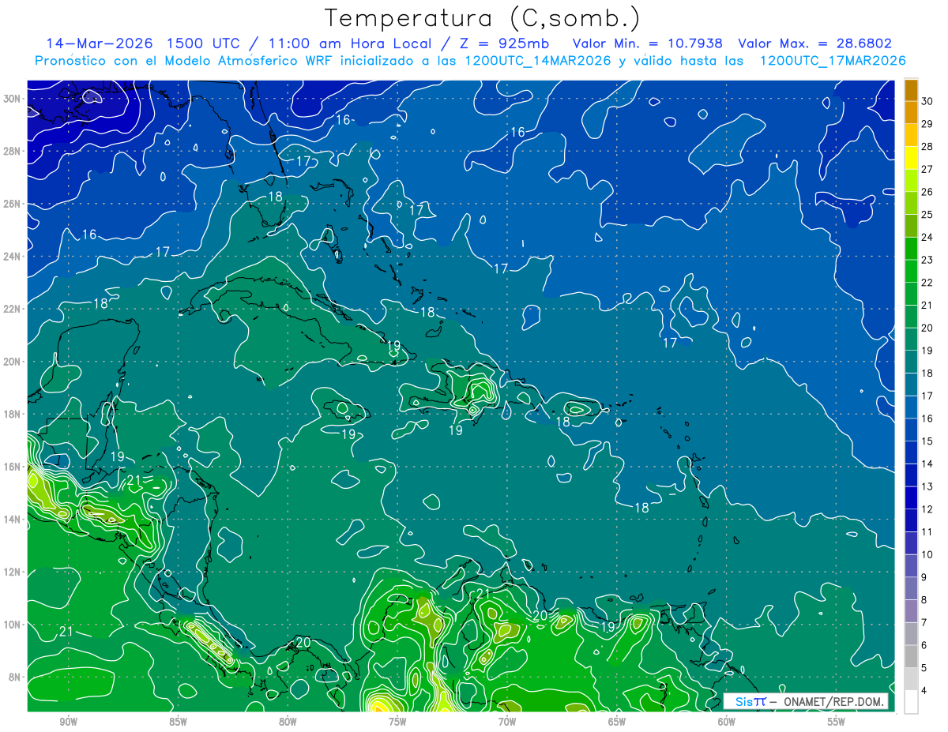Click the yellow legend swatch between 27 and 28
The image size is (948, 732).
911,158
